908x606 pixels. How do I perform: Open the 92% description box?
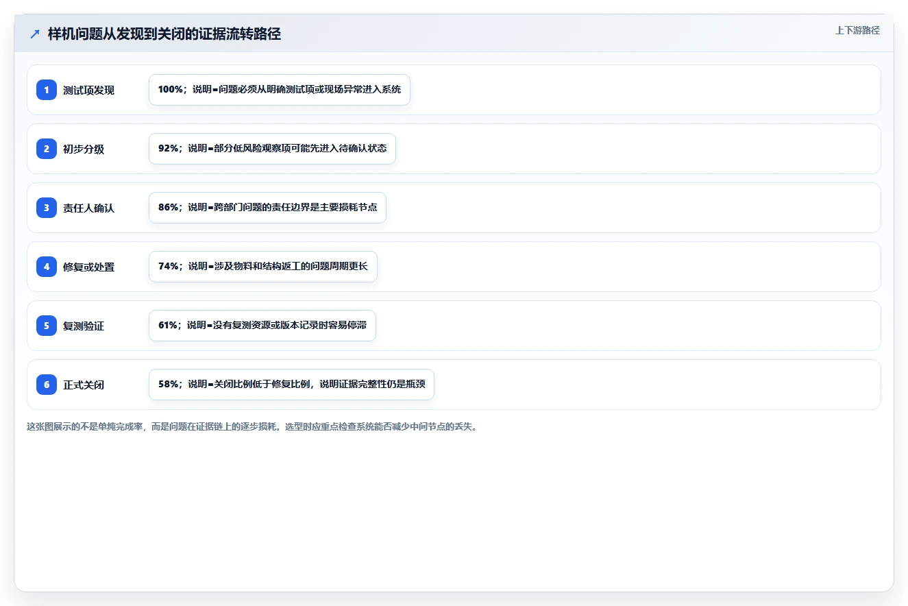[x=272, y=149]
